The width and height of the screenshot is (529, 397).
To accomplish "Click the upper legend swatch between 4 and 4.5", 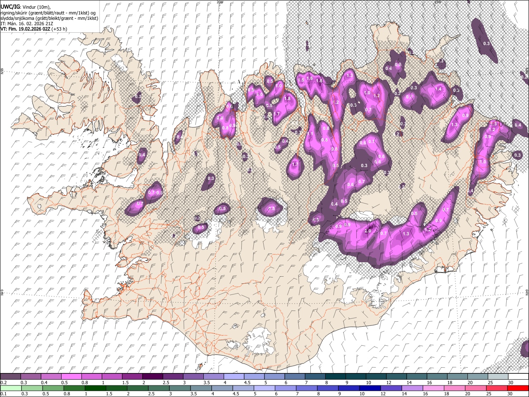I will [234, 377].
